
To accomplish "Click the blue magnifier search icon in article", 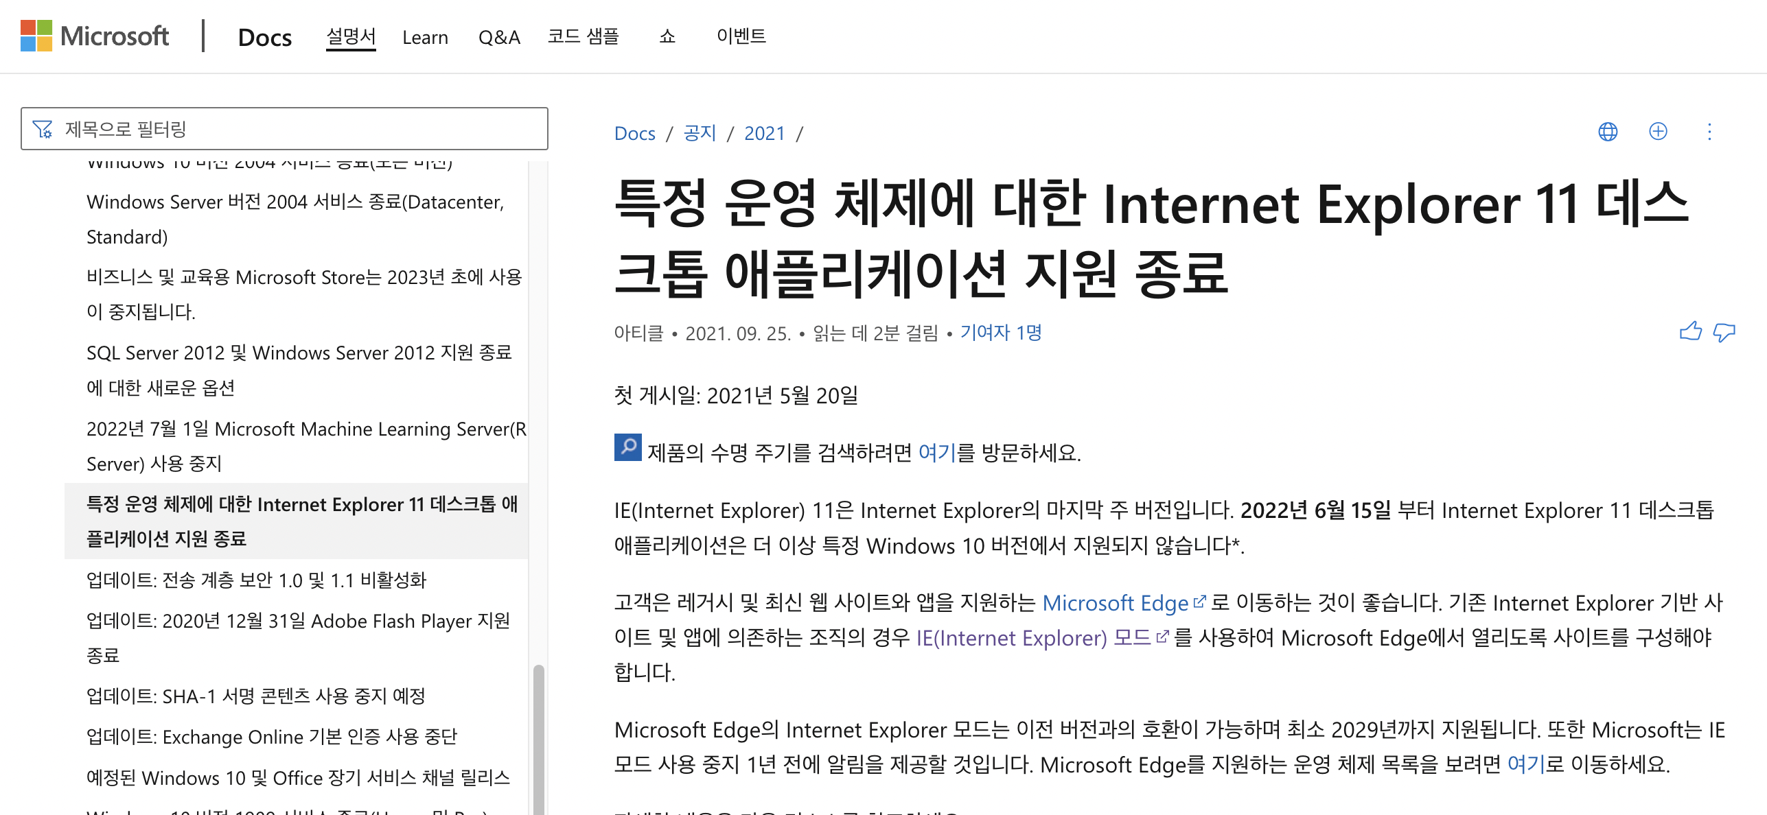I will tap(628, 447).
